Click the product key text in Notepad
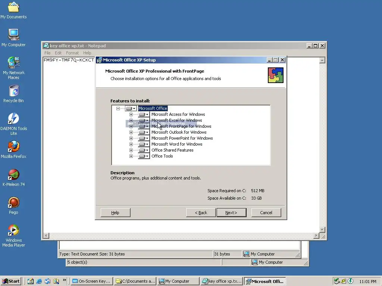382x286 pixels. 69,60
